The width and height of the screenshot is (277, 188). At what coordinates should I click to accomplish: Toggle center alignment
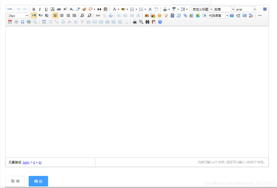[62, 16]
